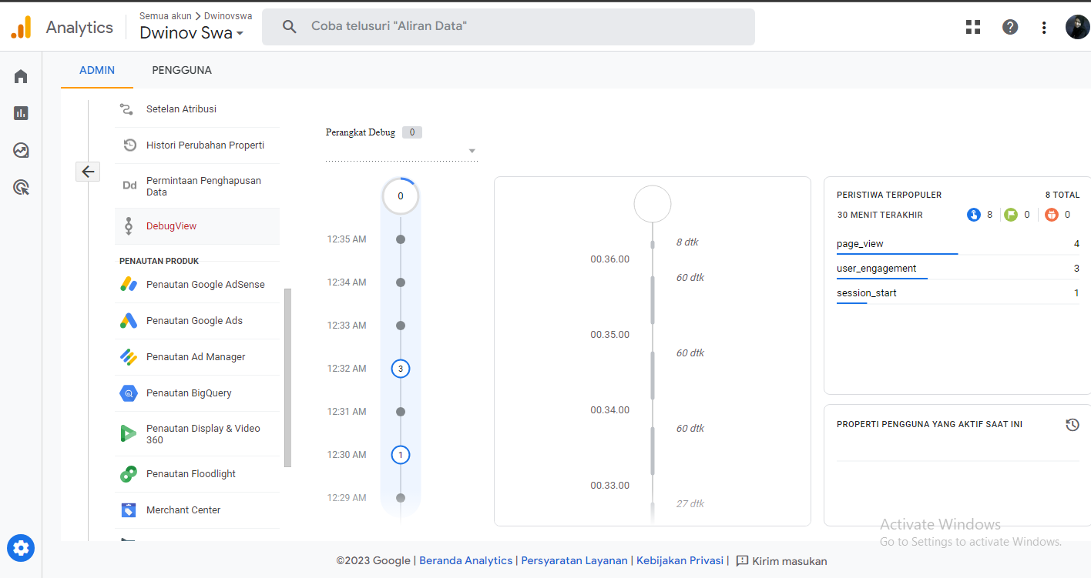Click the Dd data deletion icon
Viewport: 1091px width, 578px height.
(130, 185)
